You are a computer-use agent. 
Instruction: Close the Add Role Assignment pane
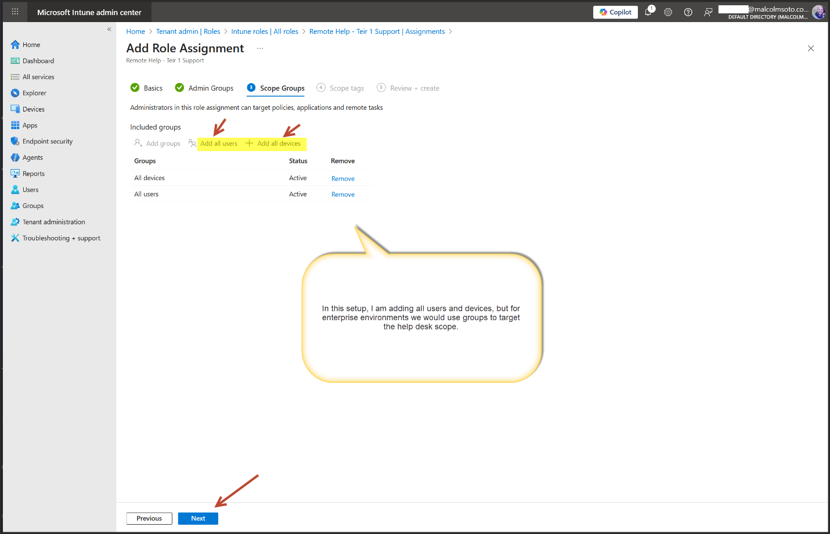811,48
